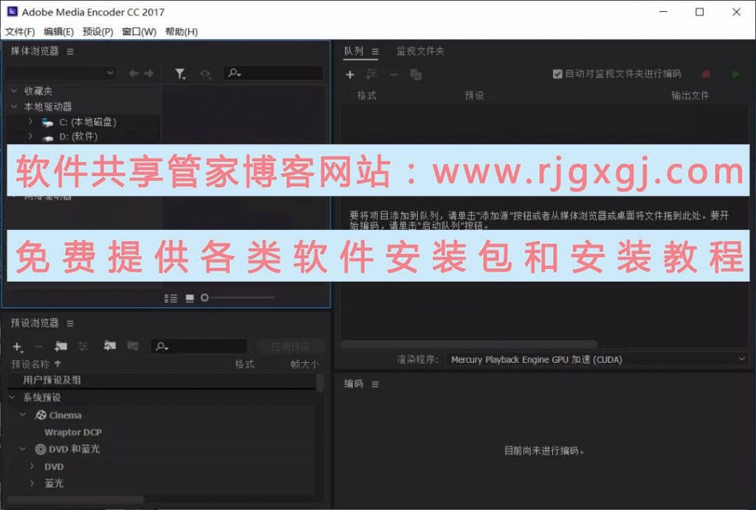
Task: Select the C: (本地磁盘) drive entry
Action: click(x=87, y=122)
